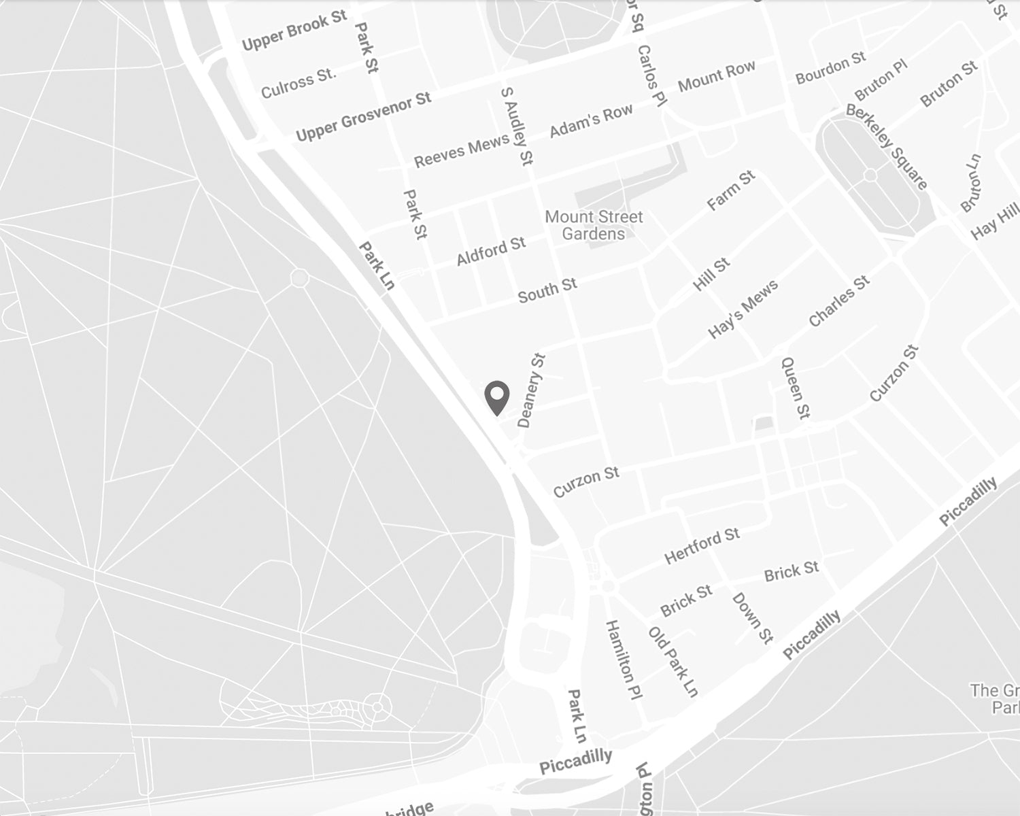The image size is (1020, 816).
Task: Click the Hay's Mews street label
Action: click(x=743, y=309)
